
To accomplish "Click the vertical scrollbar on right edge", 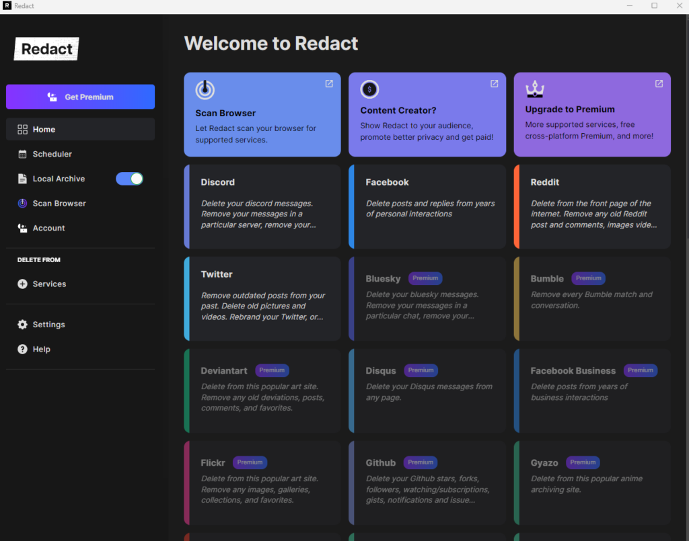I will (687, 127).
